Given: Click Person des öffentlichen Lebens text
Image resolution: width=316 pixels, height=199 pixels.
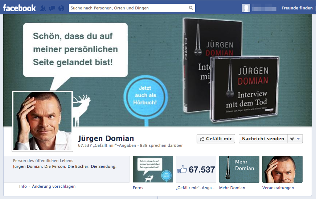Looking at the screenshot, I should (43, 161).
